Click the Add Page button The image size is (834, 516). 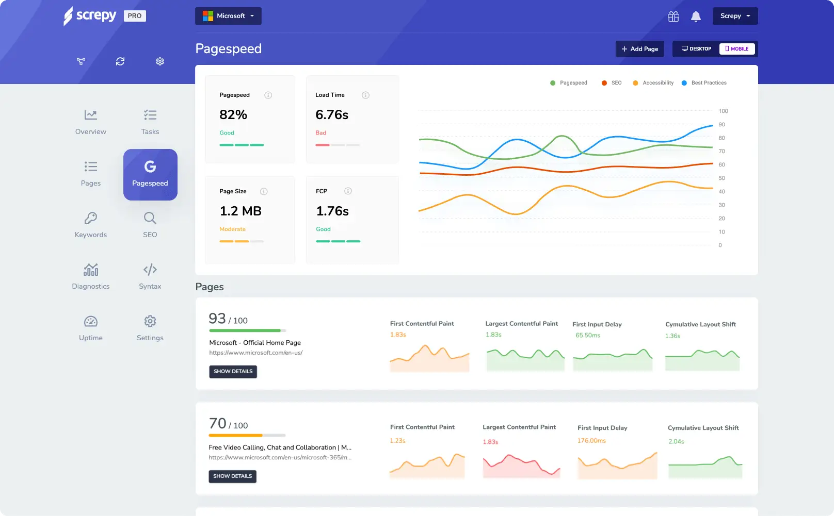640,49
